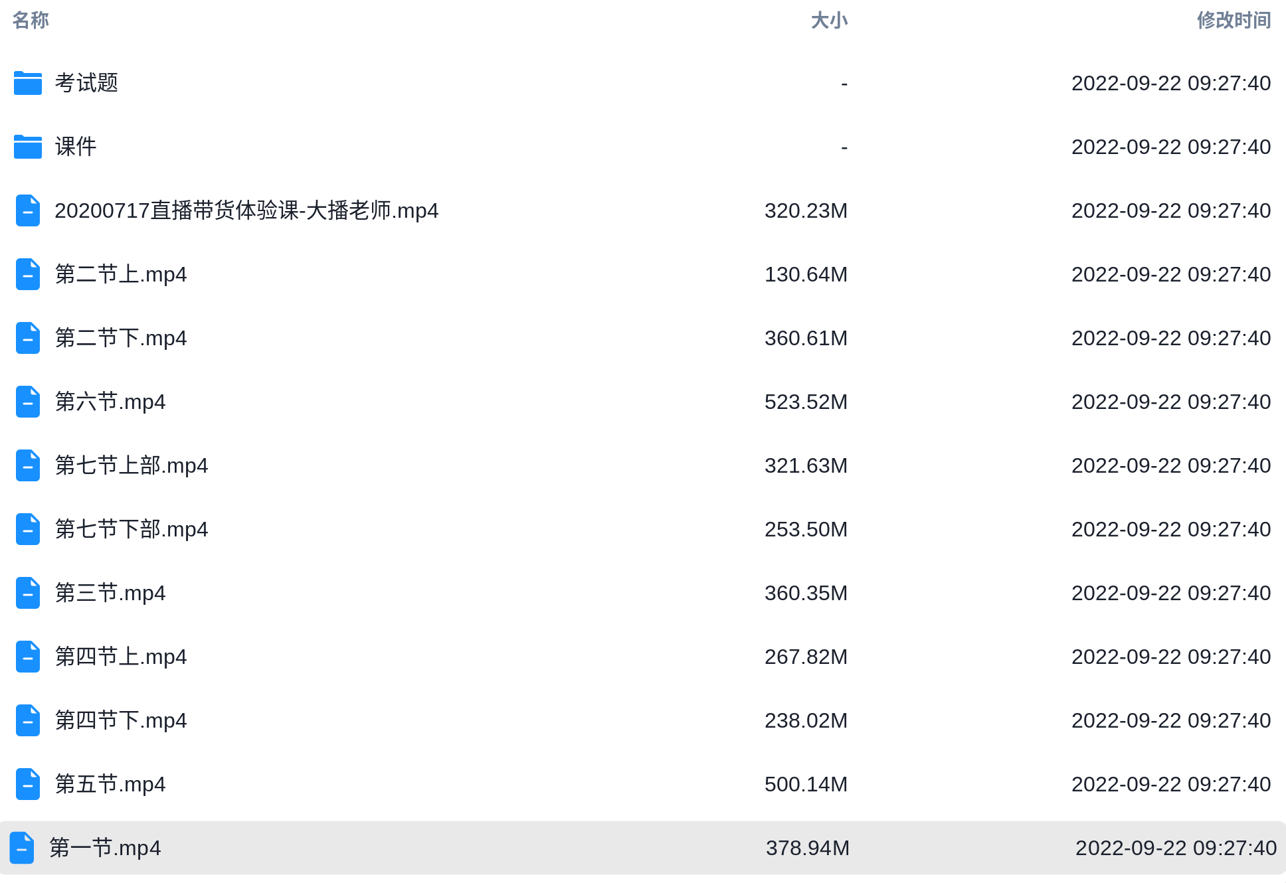1286x883 pixels.
Task: Open the 课件 folder name
Action: pos(76,147)
